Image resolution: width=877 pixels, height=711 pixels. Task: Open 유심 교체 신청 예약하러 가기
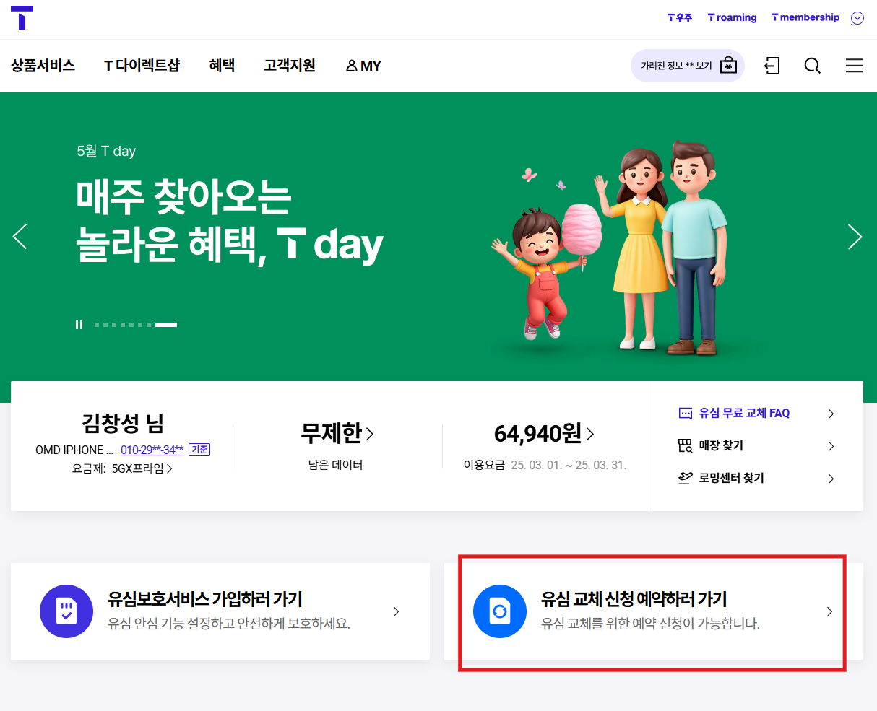click(x=654, y=611)
